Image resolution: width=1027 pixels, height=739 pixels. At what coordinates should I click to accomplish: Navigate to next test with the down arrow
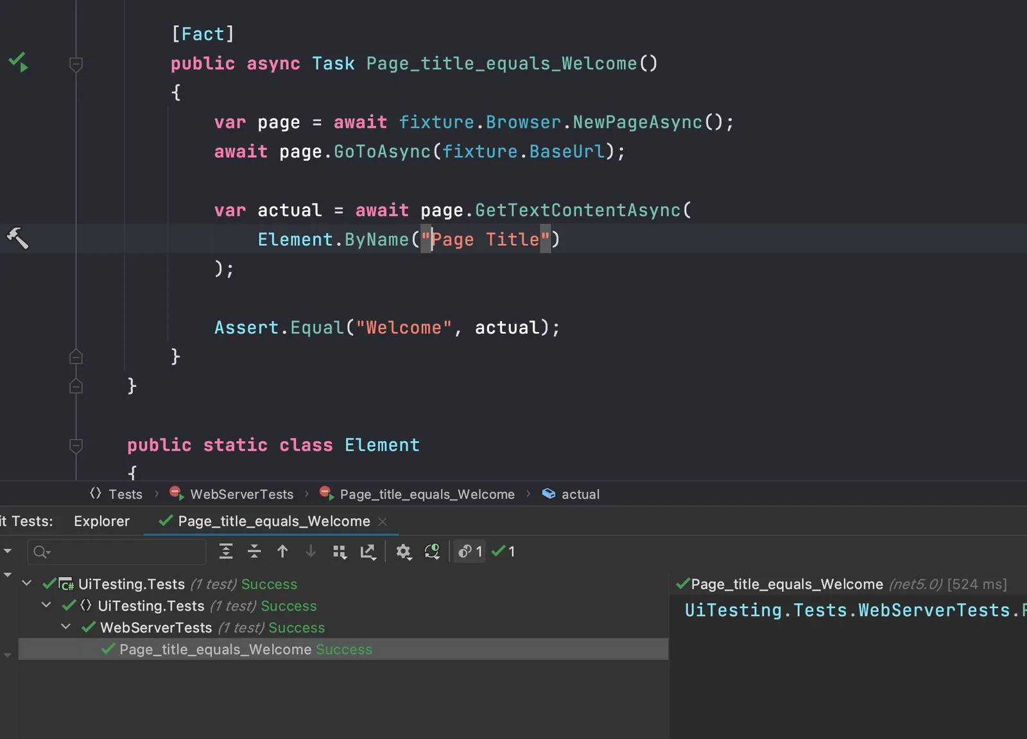click(x=311, y=552)
